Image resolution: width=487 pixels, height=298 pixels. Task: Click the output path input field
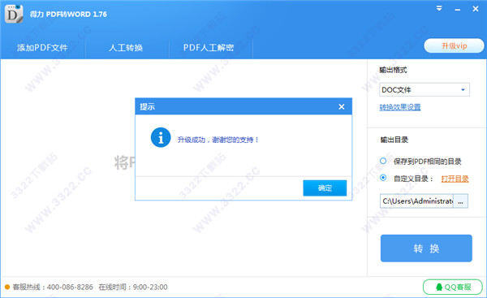click(x=416, y=201)
